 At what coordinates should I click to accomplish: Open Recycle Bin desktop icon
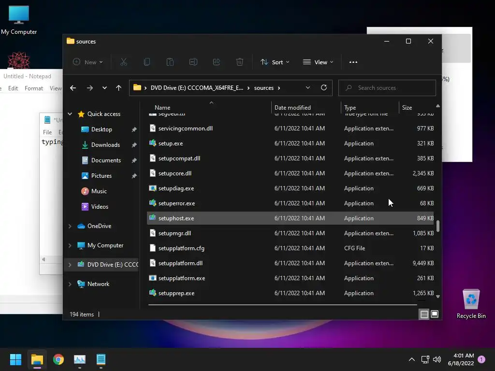tap(471, 304)
